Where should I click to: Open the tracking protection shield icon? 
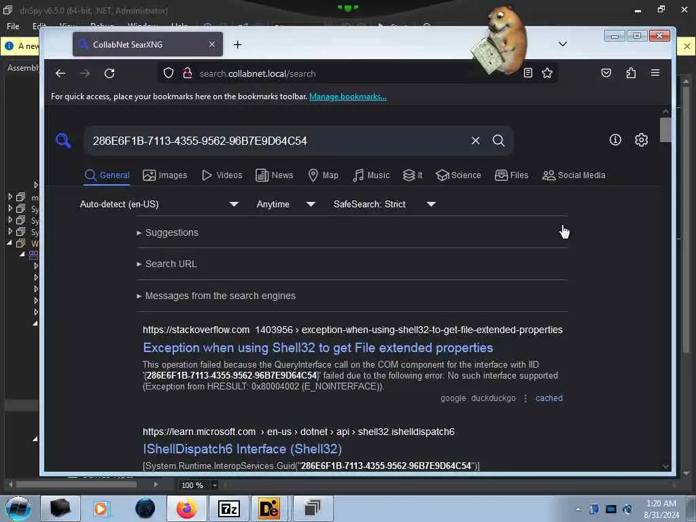pyautogui.click(x=169, y=73)
